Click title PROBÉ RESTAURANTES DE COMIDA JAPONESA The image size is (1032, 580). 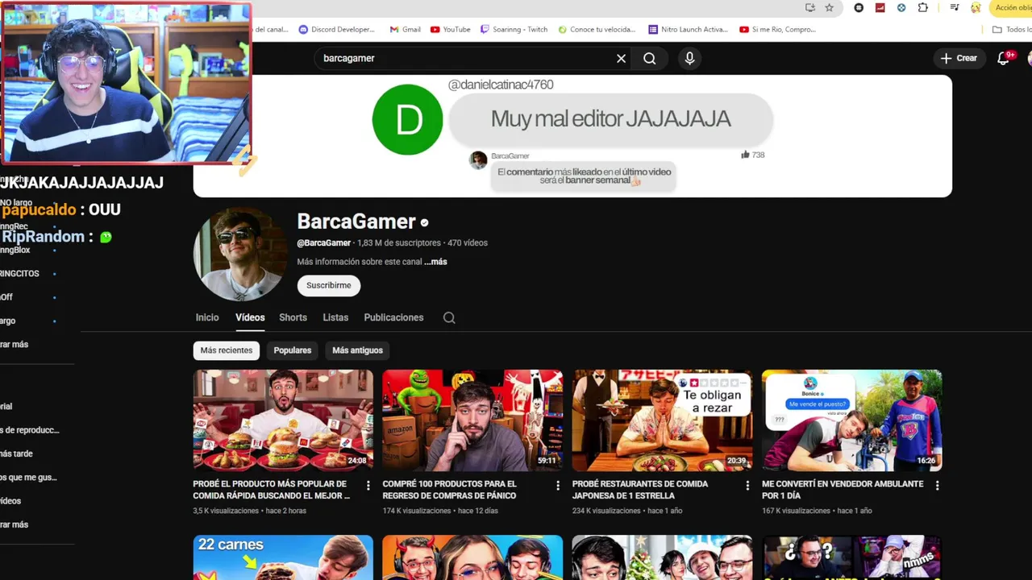[x=640, y=490]
